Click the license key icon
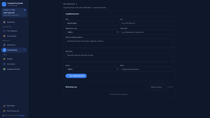Screen dimensions: 210x118 [x=4, y=111]
